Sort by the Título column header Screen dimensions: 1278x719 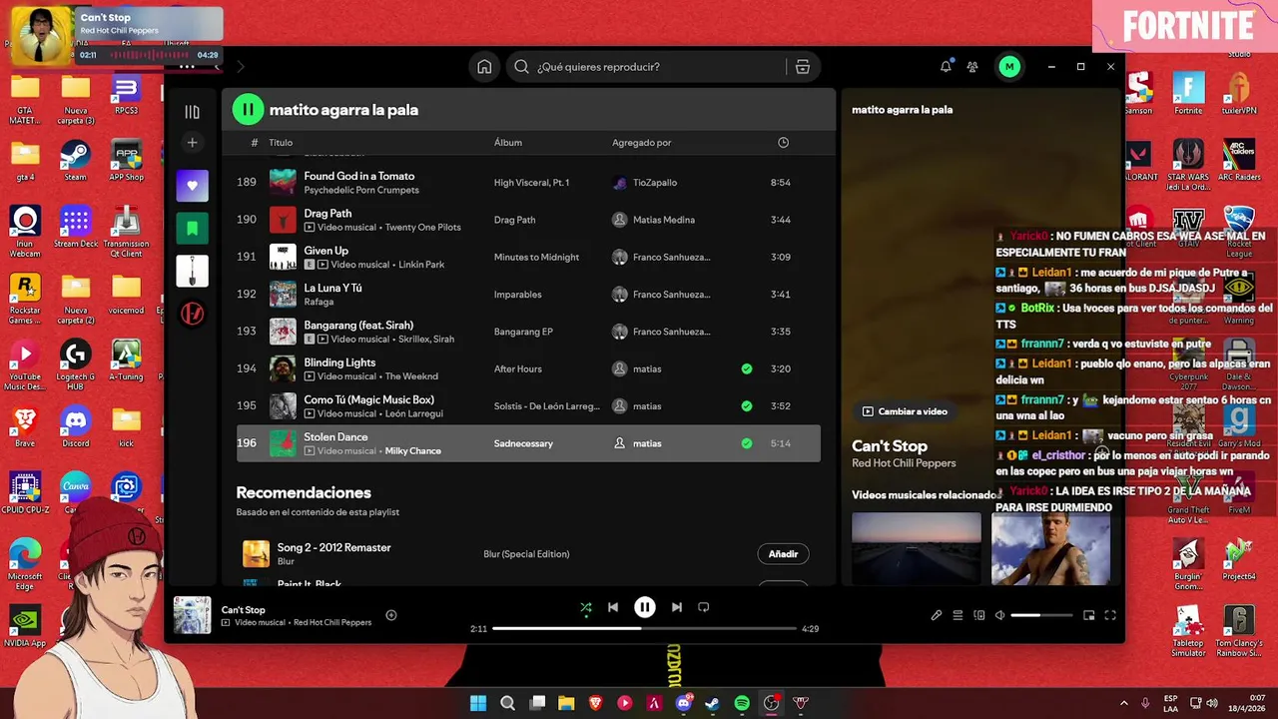281,143
